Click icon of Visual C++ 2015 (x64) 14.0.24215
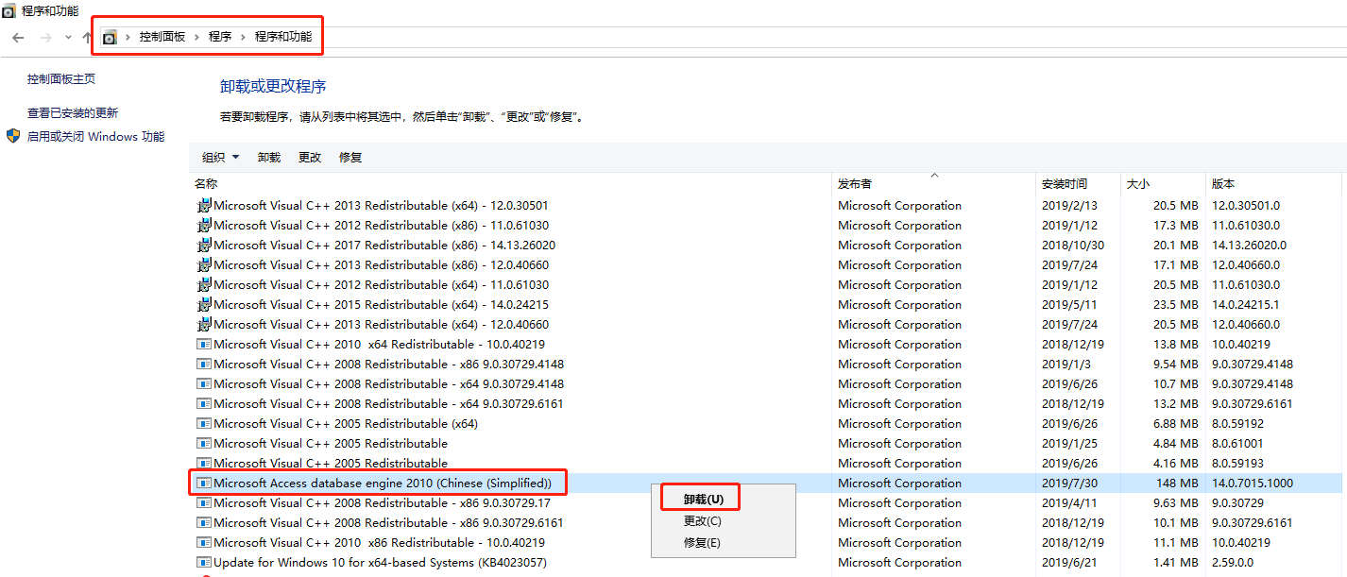 click(x=203, y=304)
